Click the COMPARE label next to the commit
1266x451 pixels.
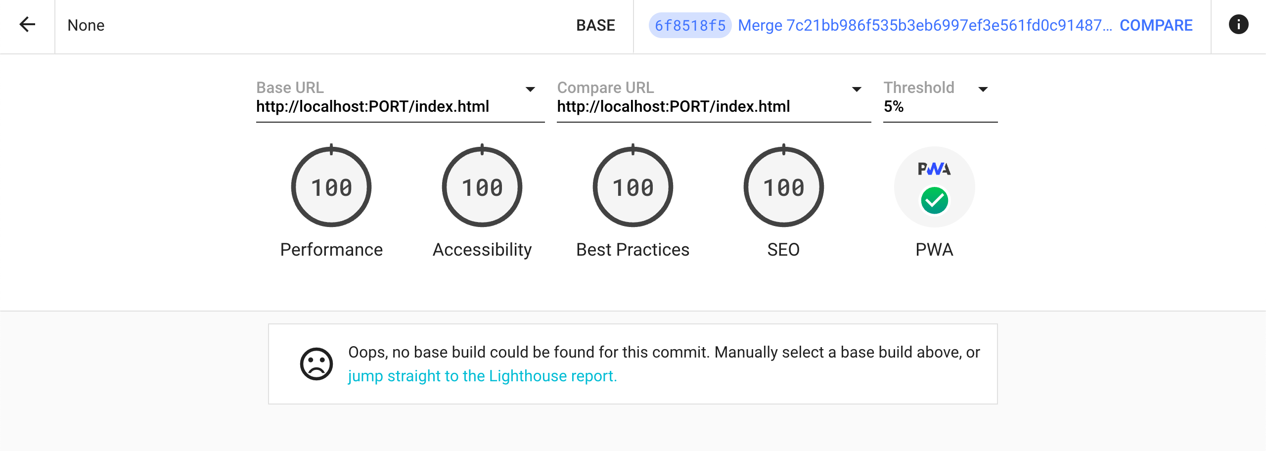click(x=1156, y=25)
